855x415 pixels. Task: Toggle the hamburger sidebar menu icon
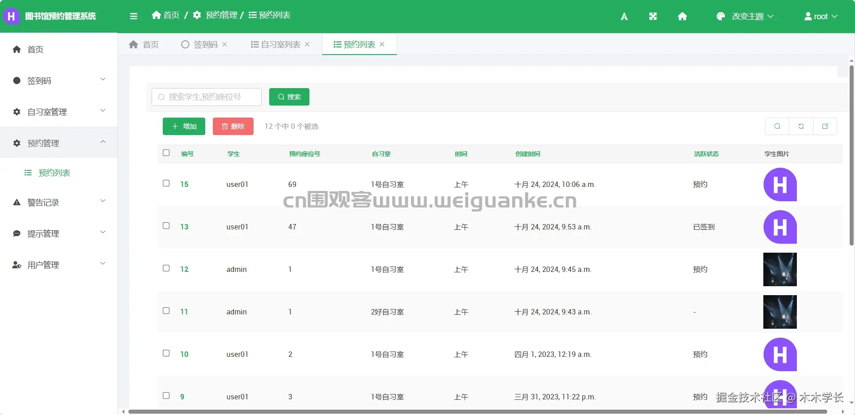133,16
